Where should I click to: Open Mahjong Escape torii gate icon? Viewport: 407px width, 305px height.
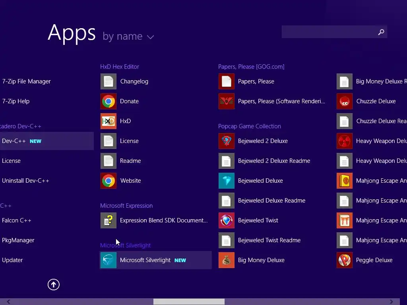coord(345,220)
